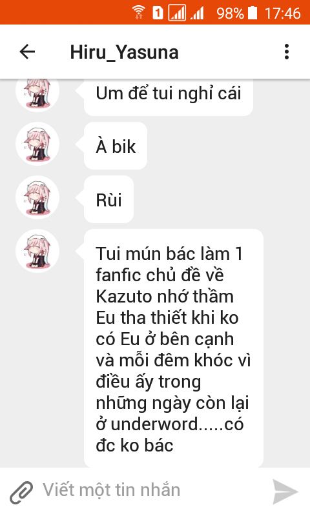Tap the avatar beside 'Rùi' message
Viewport: 310px width, 516px height.
click(x=37, y=197)
